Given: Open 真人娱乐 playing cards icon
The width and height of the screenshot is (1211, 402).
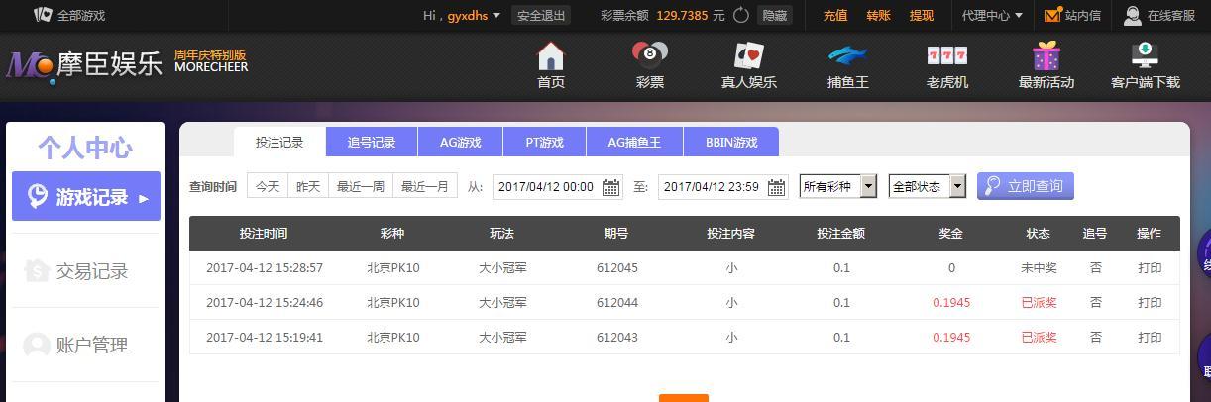Looking at the screenshot, I should [748, 55].
